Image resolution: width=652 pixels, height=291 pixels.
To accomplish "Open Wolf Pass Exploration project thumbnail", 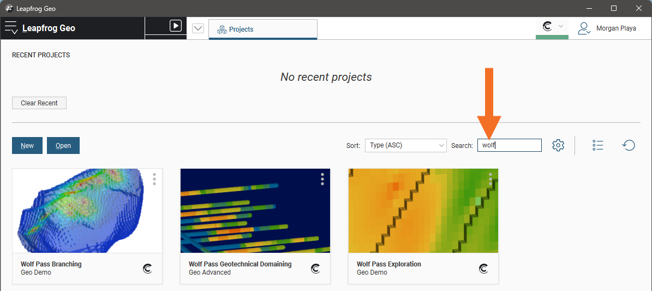I will click(x=423, y=211).
